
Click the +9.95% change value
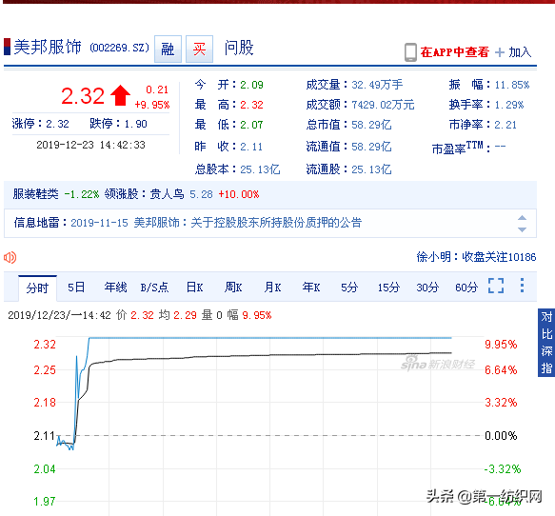click(152, 105)
